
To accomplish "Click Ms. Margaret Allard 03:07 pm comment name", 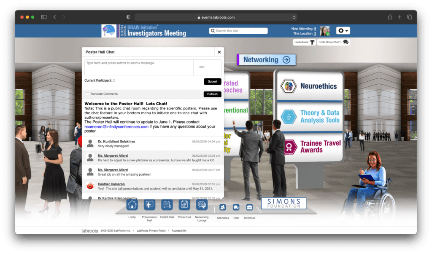I will click(113, 170).
